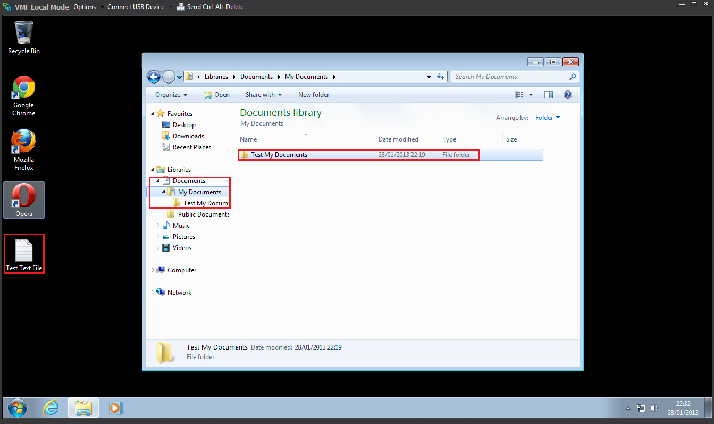The image size is (714, 424).
Task: Open the Share with dropdown
Action: click(x=263, y=95)
